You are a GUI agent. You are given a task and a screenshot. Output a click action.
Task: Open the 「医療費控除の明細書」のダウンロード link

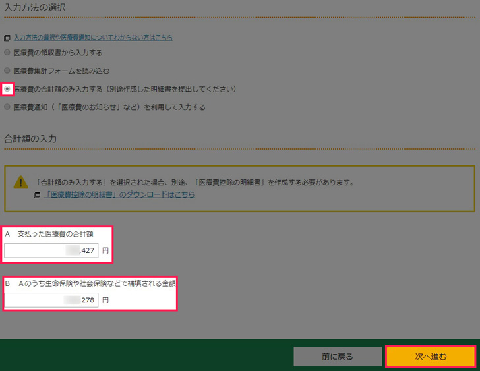119,195
